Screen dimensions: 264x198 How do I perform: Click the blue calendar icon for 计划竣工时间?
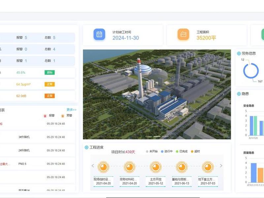(x=99, y=34)
